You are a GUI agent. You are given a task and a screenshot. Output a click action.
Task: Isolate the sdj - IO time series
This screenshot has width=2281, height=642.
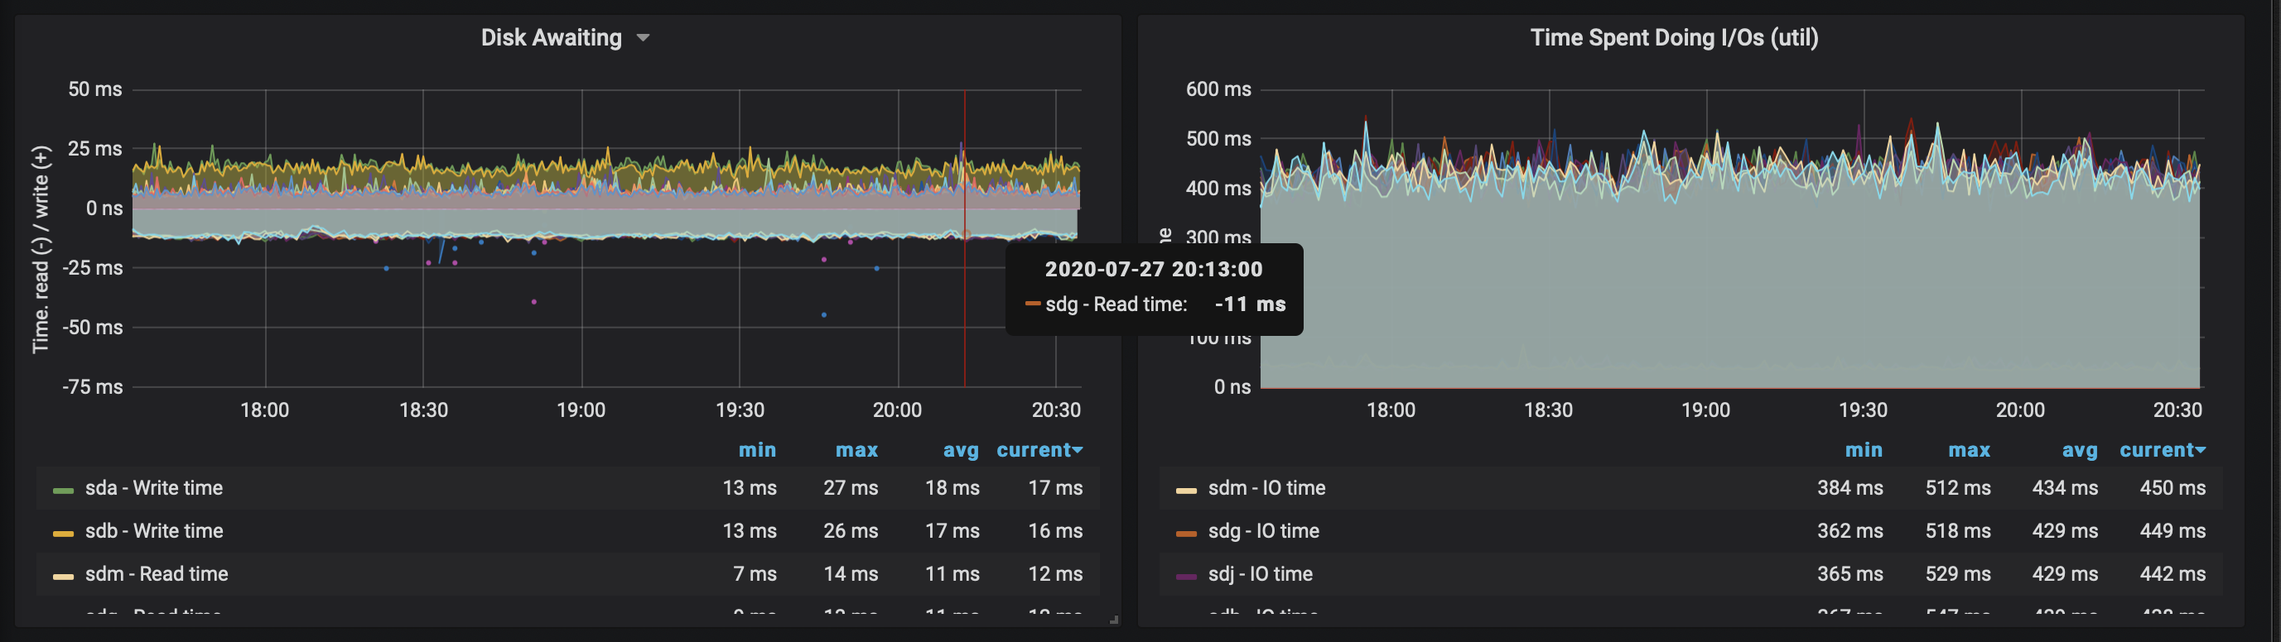pos(1260,574)
